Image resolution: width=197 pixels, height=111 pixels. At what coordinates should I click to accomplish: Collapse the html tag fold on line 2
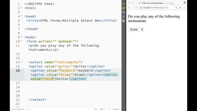pos(22,8)
